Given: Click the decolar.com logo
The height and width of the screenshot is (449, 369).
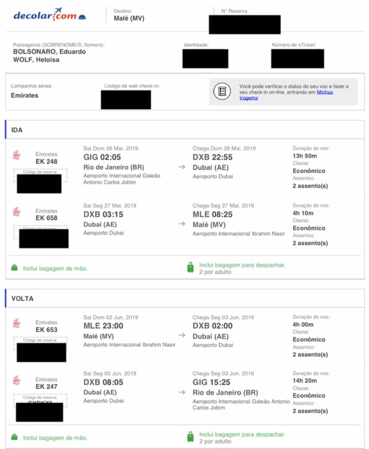Looking at the screenshot, I should 50,14.
